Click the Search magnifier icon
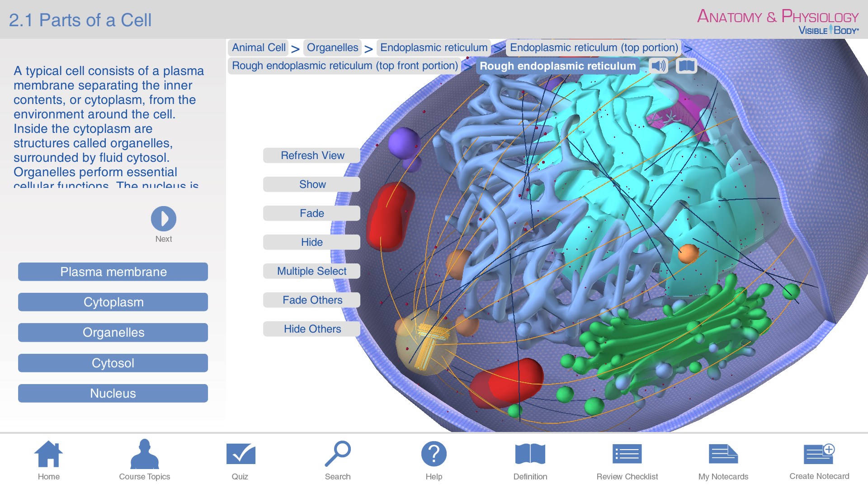 coord(338,454)
